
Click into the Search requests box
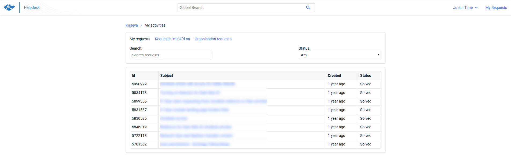[x=171, y=55]
